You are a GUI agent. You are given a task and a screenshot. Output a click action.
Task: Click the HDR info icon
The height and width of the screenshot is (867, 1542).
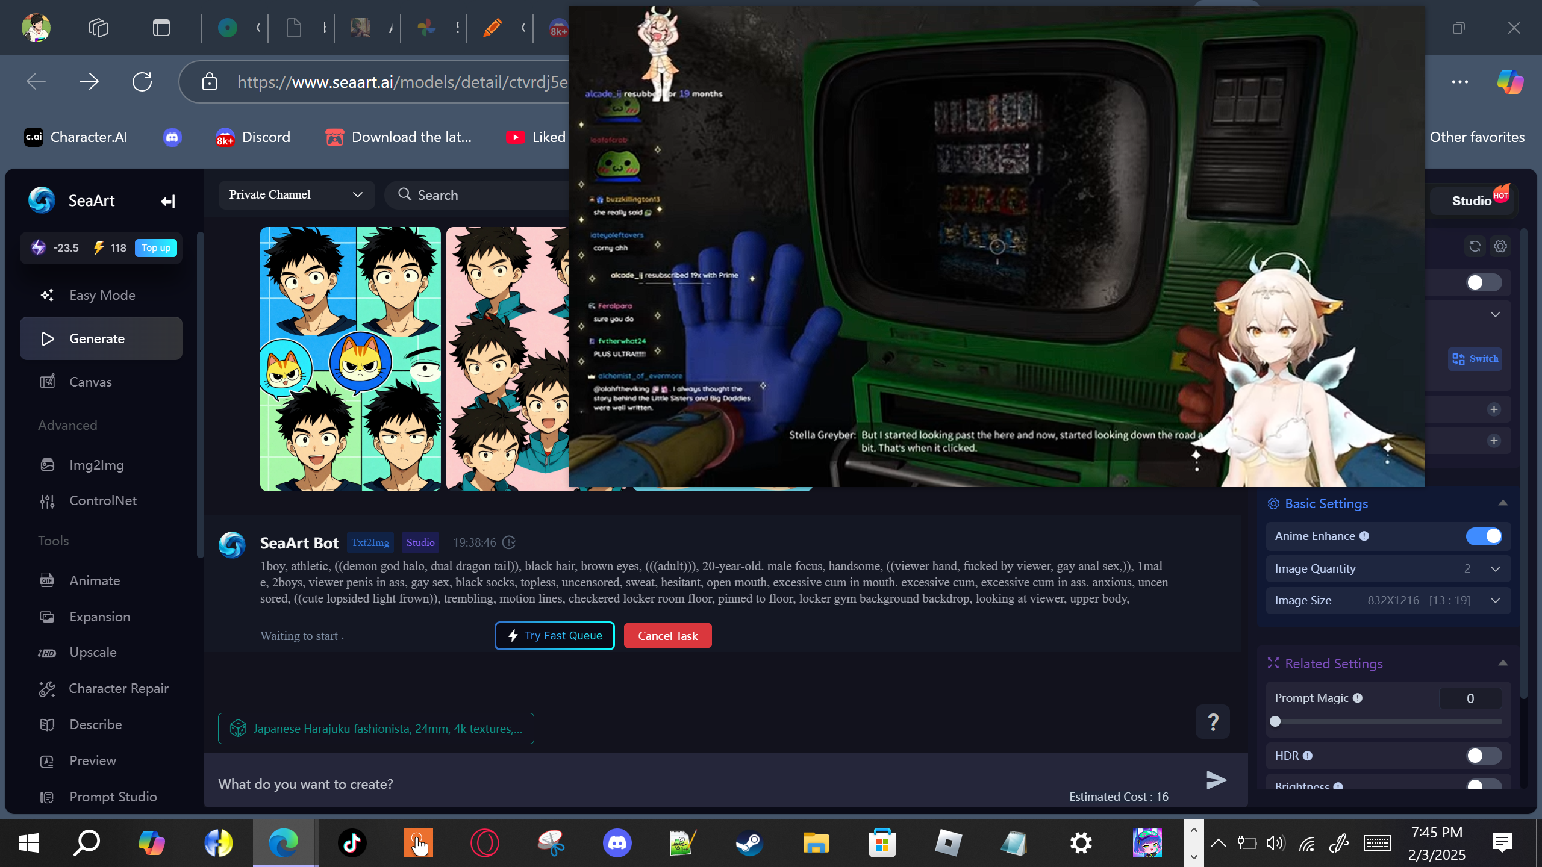[x=1308, y=756]
